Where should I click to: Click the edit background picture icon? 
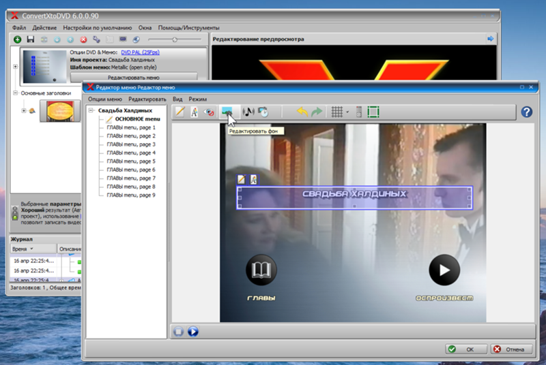[227, 112]
